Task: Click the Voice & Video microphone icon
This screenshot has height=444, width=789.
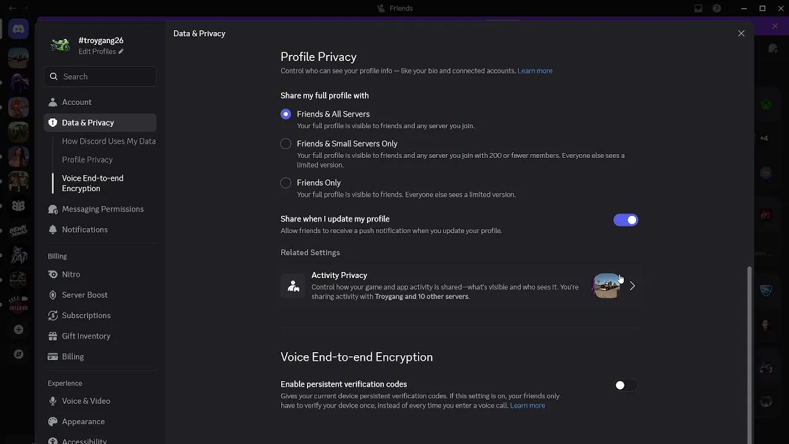Action: click(52, 401)
